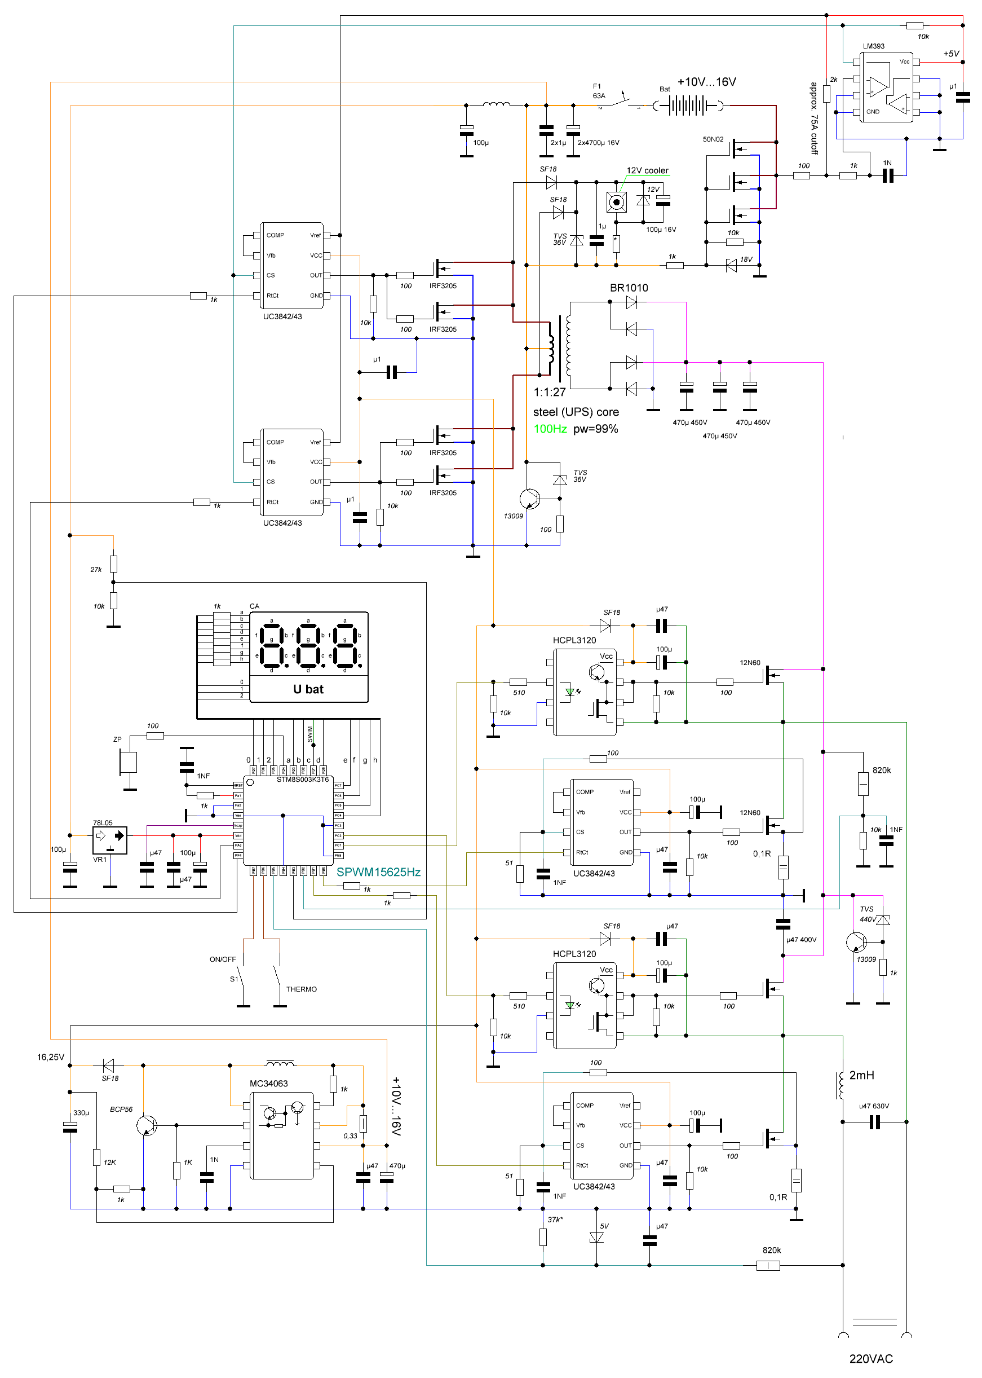The width and height of the screenshot is (982, 1378).
Task: Select the BR1010 bridge rectifier label
Action: click(629, 288)
